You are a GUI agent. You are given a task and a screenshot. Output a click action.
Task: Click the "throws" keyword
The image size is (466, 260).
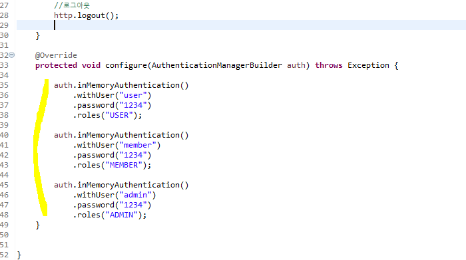329,65
